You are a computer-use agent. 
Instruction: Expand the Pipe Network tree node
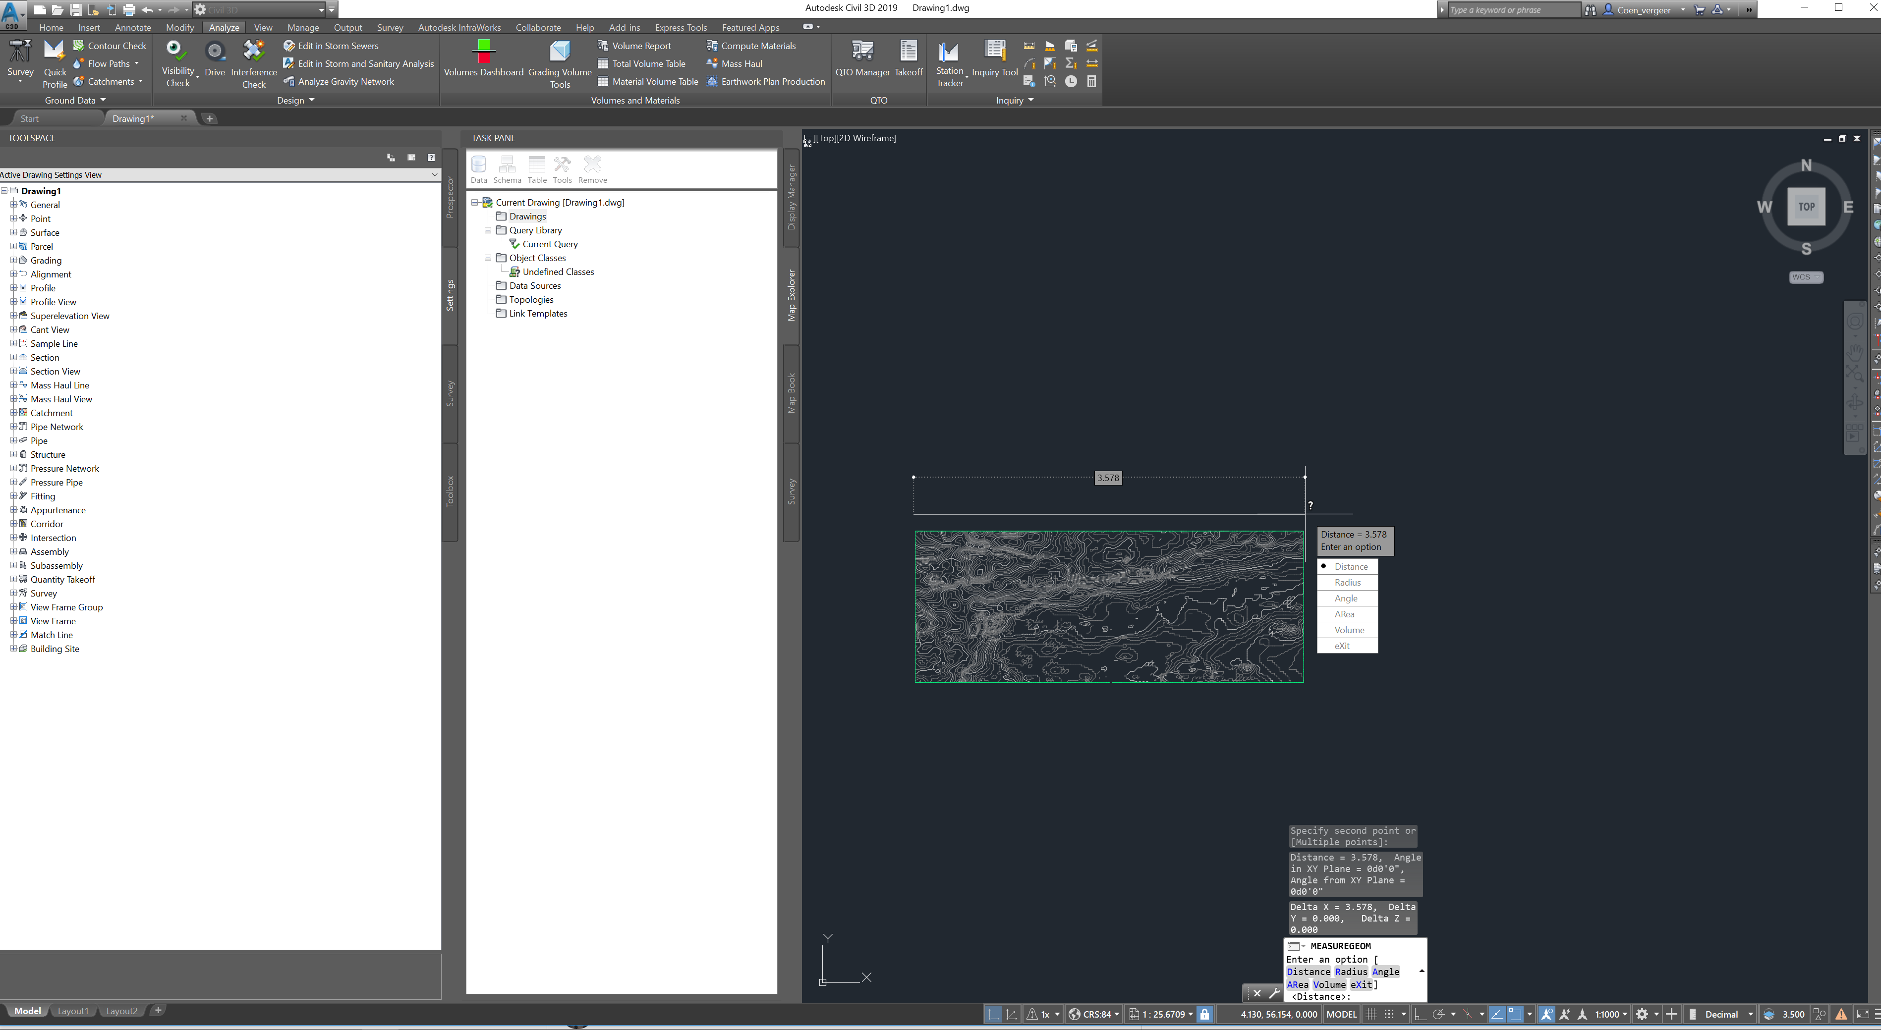pyautogui.click(x=13, y=426)
